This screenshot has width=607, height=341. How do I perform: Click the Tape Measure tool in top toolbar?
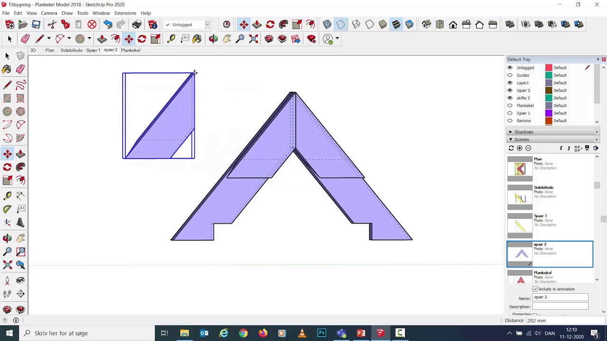[171, 39]
